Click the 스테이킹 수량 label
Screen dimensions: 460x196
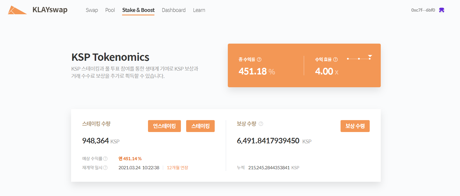[x=96, y=124]
